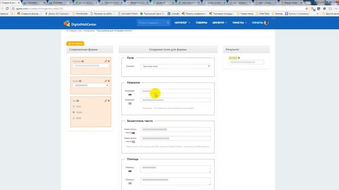Viewport: 339px width, 190px height.
Task: Delete the saved radio group field
Action: [x=109, y=101]
